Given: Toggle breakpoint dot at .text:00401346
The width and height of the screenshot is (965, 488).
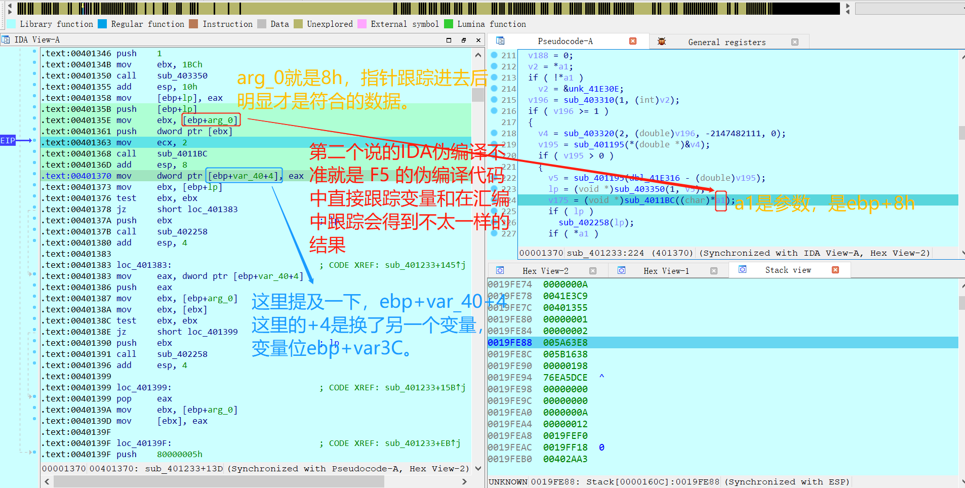Looking at the screenshot, I should coord(34,52).
